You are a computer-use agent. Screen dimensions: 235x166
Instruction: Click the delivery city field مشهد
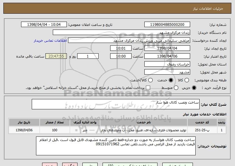click(x=167, y=72)
